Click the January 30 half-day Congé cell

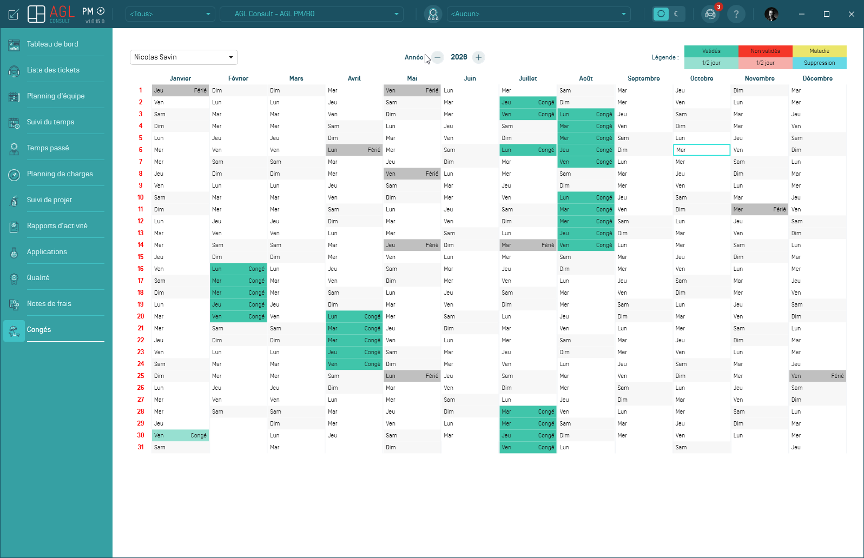point(180,435)
